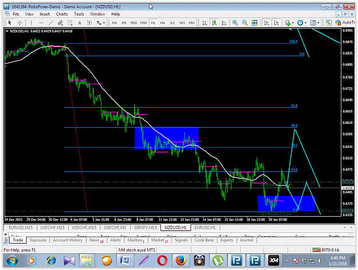Open the Tools menu
358x270 pixels.
(79, 14)
